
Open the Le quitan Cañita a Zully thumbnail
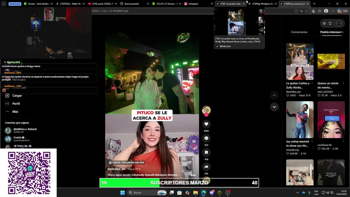pyautogui.click(x=300, y=62)
